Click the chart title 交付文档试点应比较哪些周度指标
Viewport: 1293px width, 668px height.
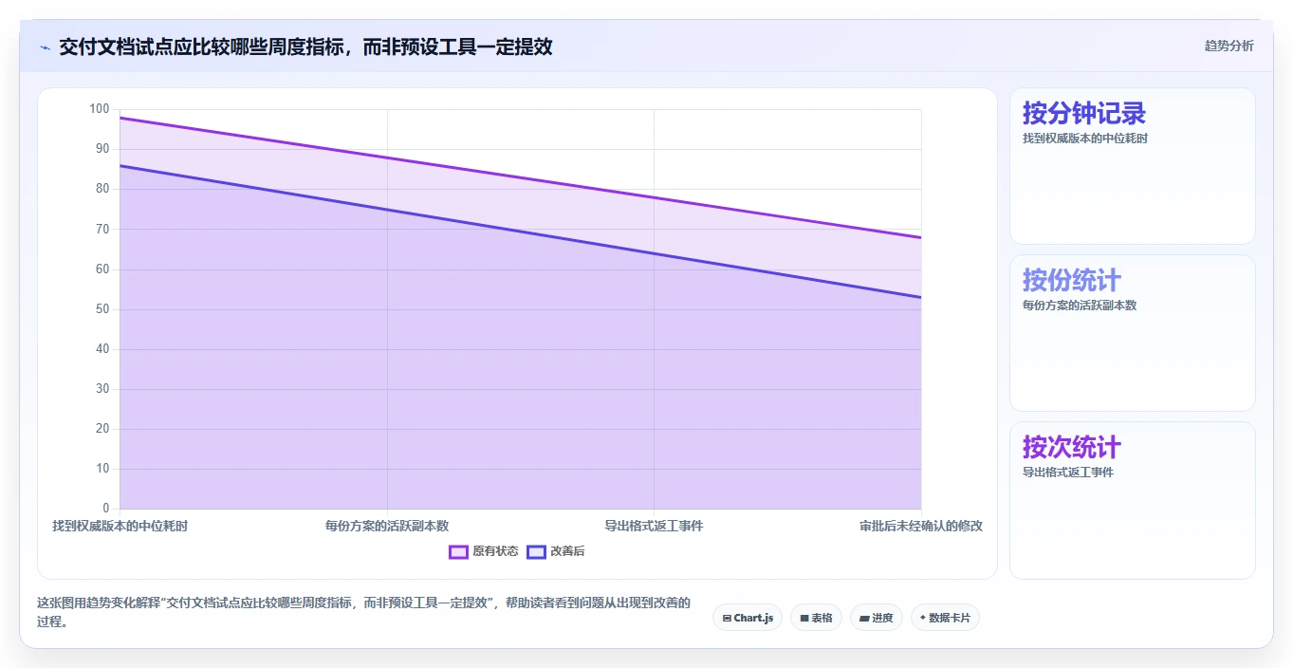(x=305, y=46)
